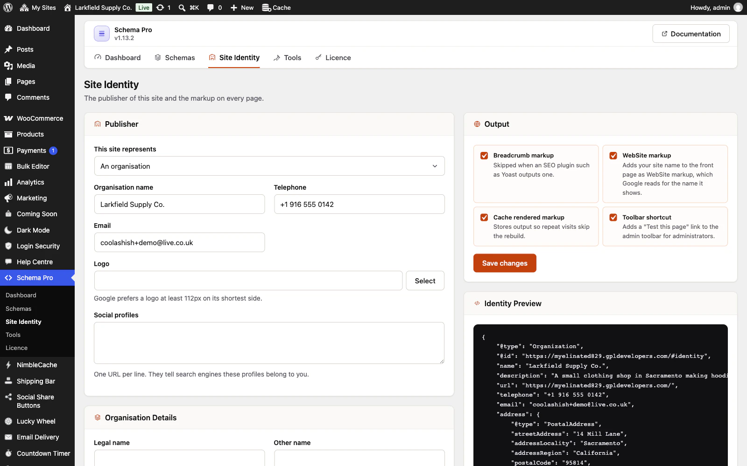Disable the Cache rendered markup checkbox
The width and height of the screenshot is (747, 466).
click(484, 218)
